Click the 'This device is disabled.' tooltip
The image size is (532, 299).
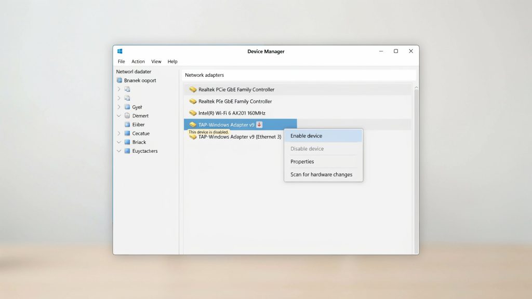tap(209, 132)
